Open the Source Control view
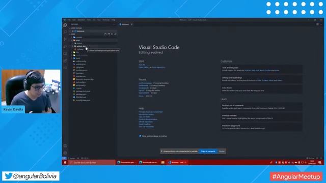 pyautogui.click(x=65, y=39)
